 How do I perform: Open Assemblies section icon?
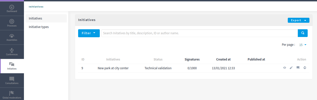pos(12,36)
